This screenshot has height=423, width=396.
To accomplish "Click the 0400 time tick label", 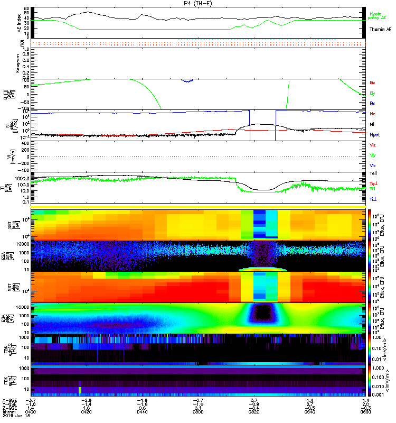I will (31, 412).
